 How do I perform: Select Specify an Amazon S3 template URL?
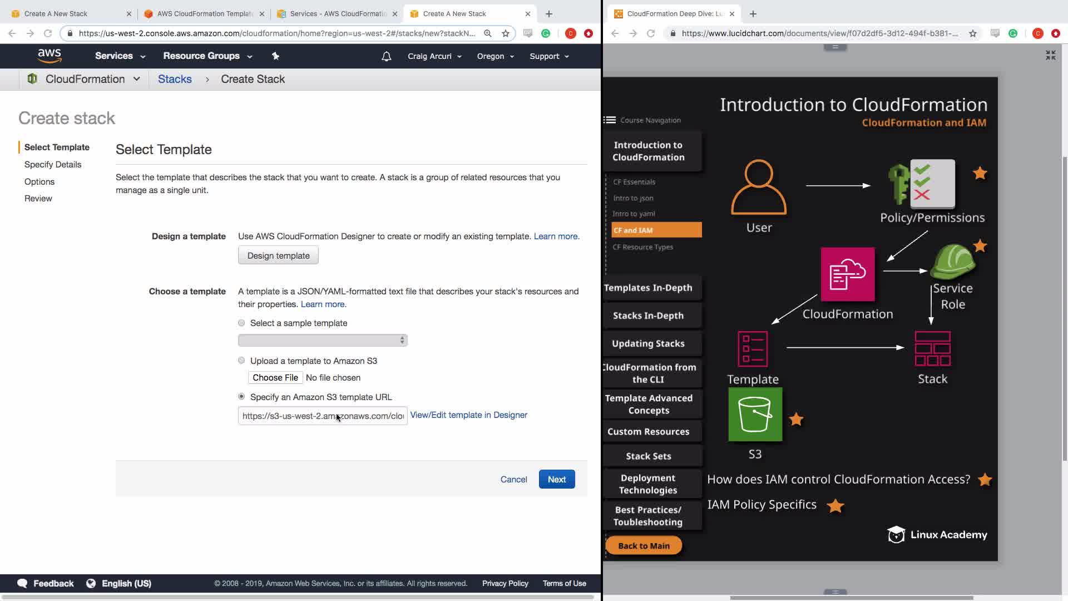(241, 397)
